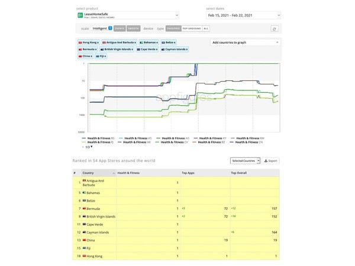Toggle the SMOOTH button
Screen dimensions: 355x266
click(x=133, y=28)
